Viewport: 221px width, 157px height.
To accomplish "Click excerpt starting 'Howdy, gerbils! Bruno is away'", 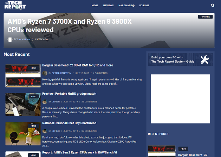I will click(x=92, y=82).
